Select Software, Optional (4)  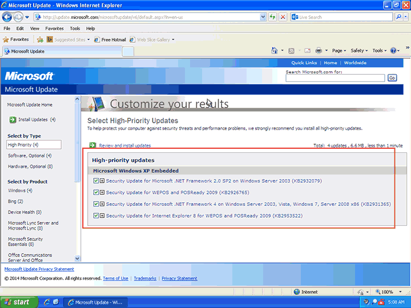[x=30, y=156]
